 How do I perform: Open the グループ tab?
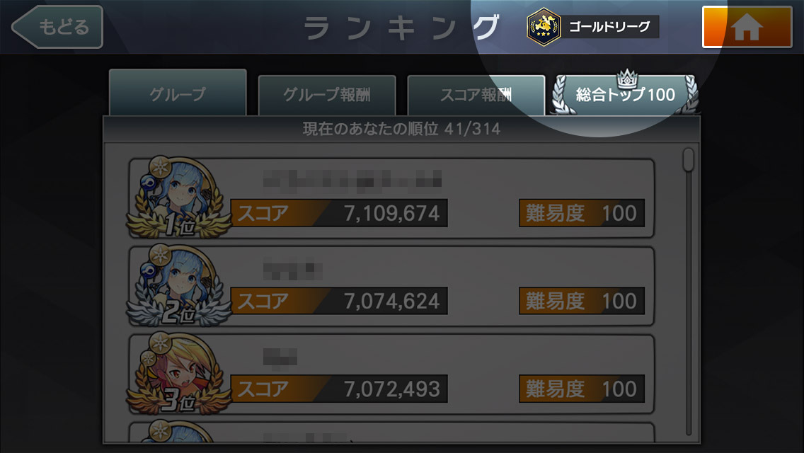point(178,93)
